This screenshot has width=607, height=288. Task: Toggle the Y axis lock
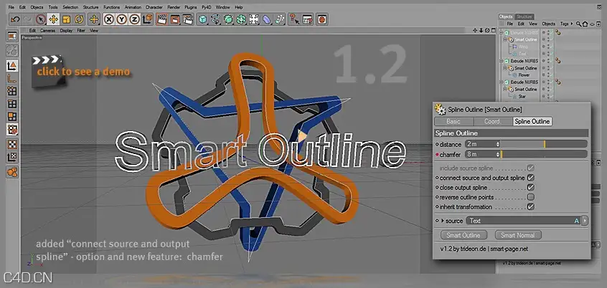tap(121, 19)
